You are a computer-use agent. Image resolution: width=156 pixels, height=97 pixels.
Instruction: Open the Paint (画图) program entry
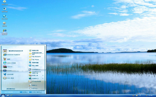tap(6, 59)
